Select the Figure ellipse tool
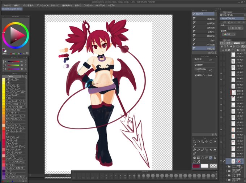246x183 pixels. [203, 158]
